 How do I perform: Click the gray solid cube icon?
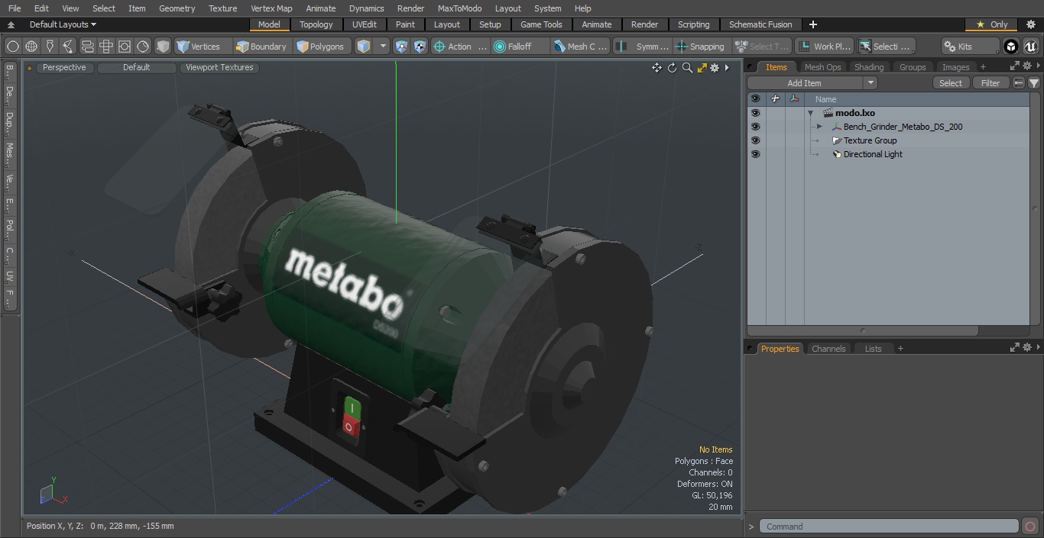tap(163, 47)
